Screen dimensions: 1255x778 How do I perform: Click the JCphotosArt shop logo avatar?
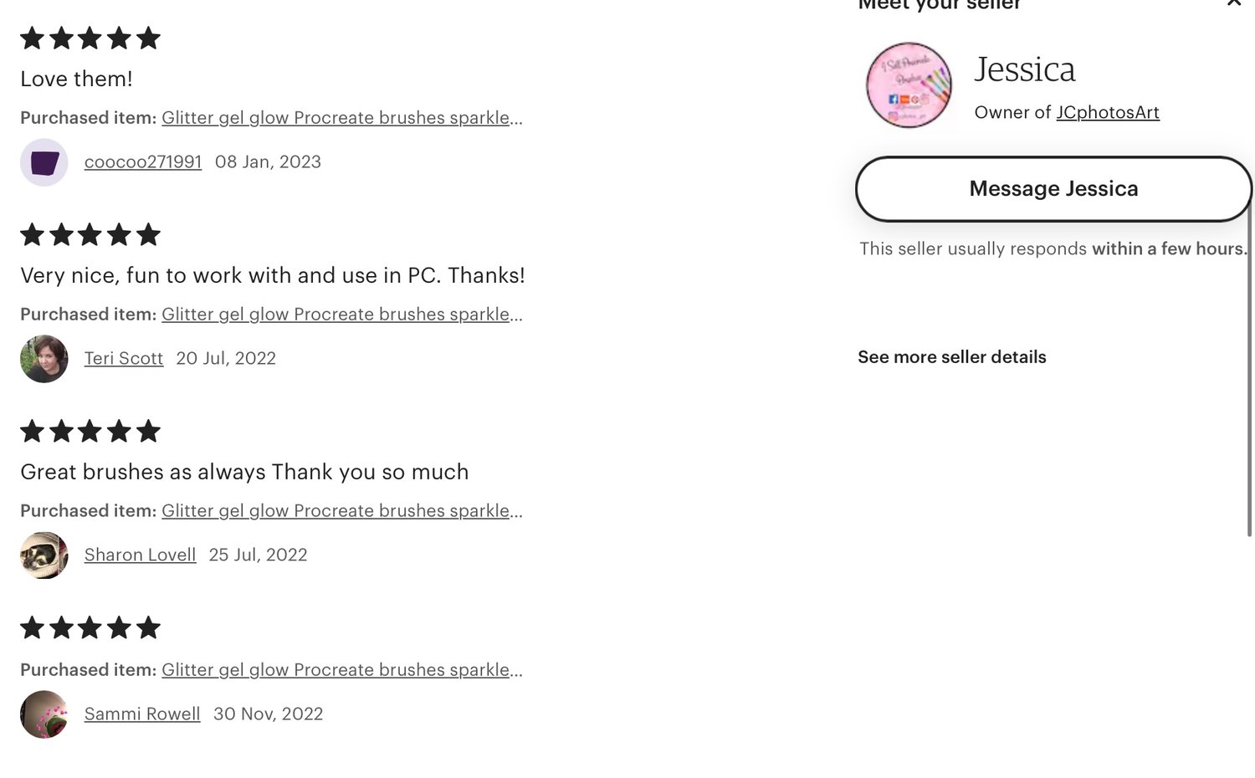point(909,84)
